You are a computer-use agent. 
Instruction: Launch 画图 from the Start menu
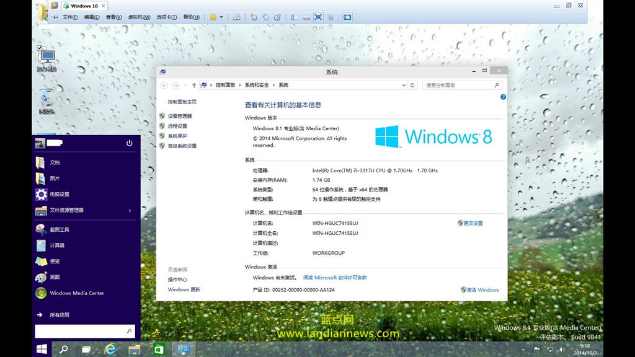pos(84,277)
